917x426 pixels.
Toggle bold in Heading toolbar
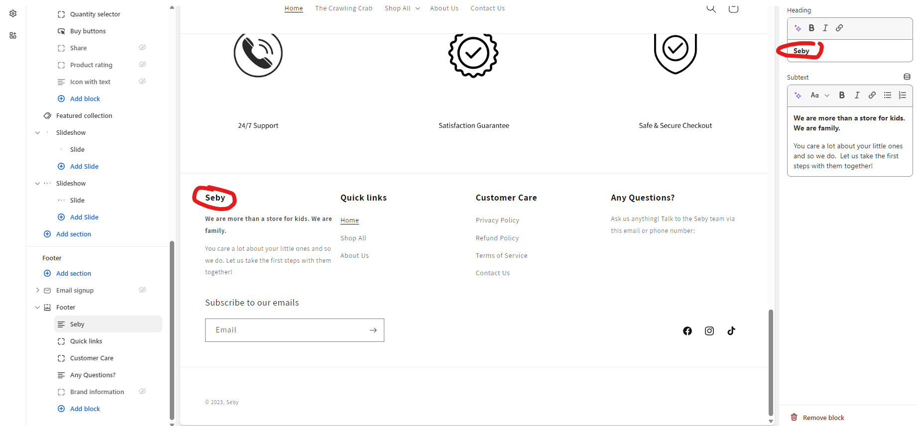coord(811,28)
